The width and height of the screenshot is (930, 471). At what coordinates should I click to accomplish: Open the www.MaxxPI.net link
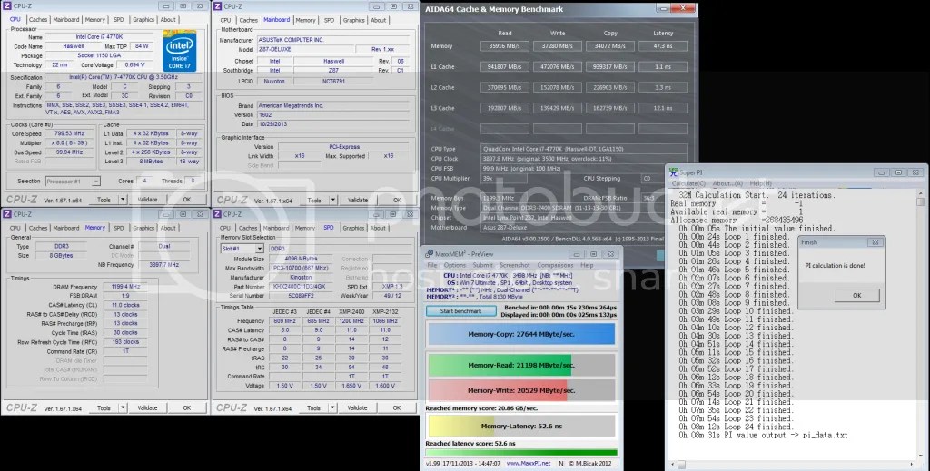[529, 464]
